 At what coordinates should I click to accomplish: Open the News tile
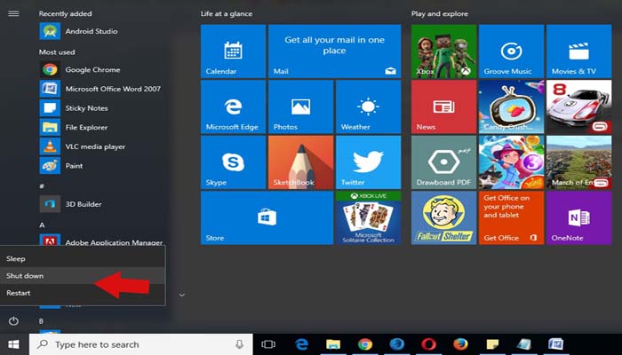point(443,106)
